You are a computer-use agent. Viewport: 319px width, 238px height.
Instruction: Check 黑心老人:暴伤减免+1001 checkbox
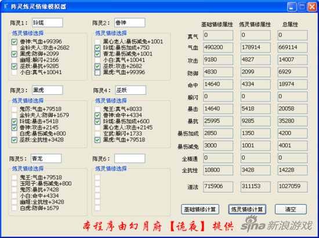tap(97, 42)
